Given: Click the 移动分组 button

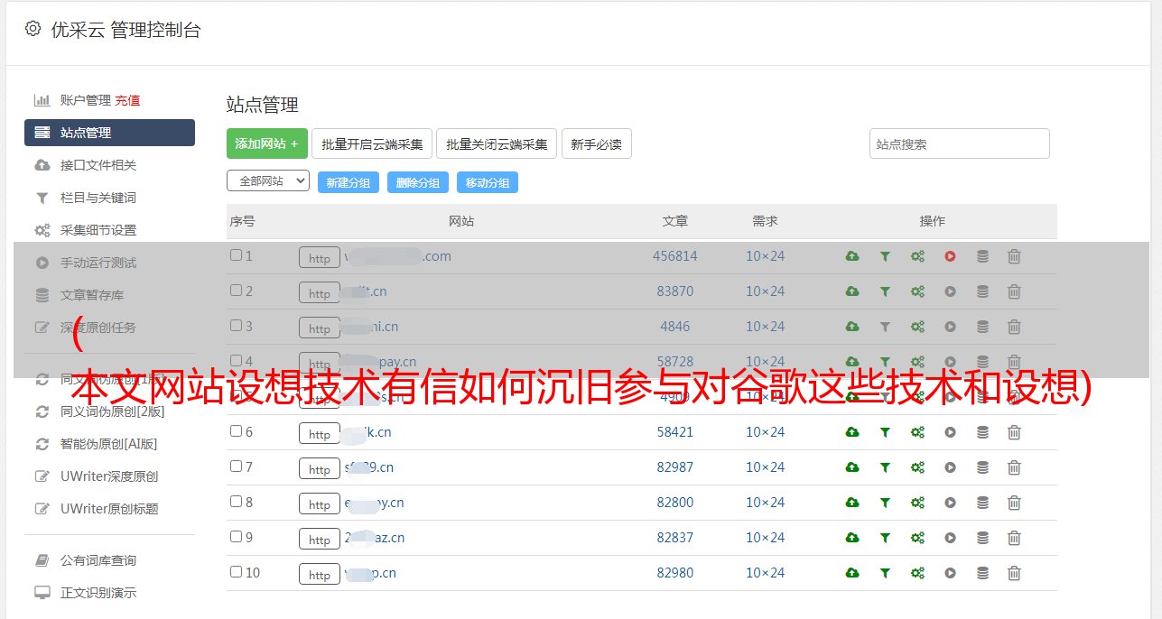Looking at the screenshot, I should (x=488, y=182).
